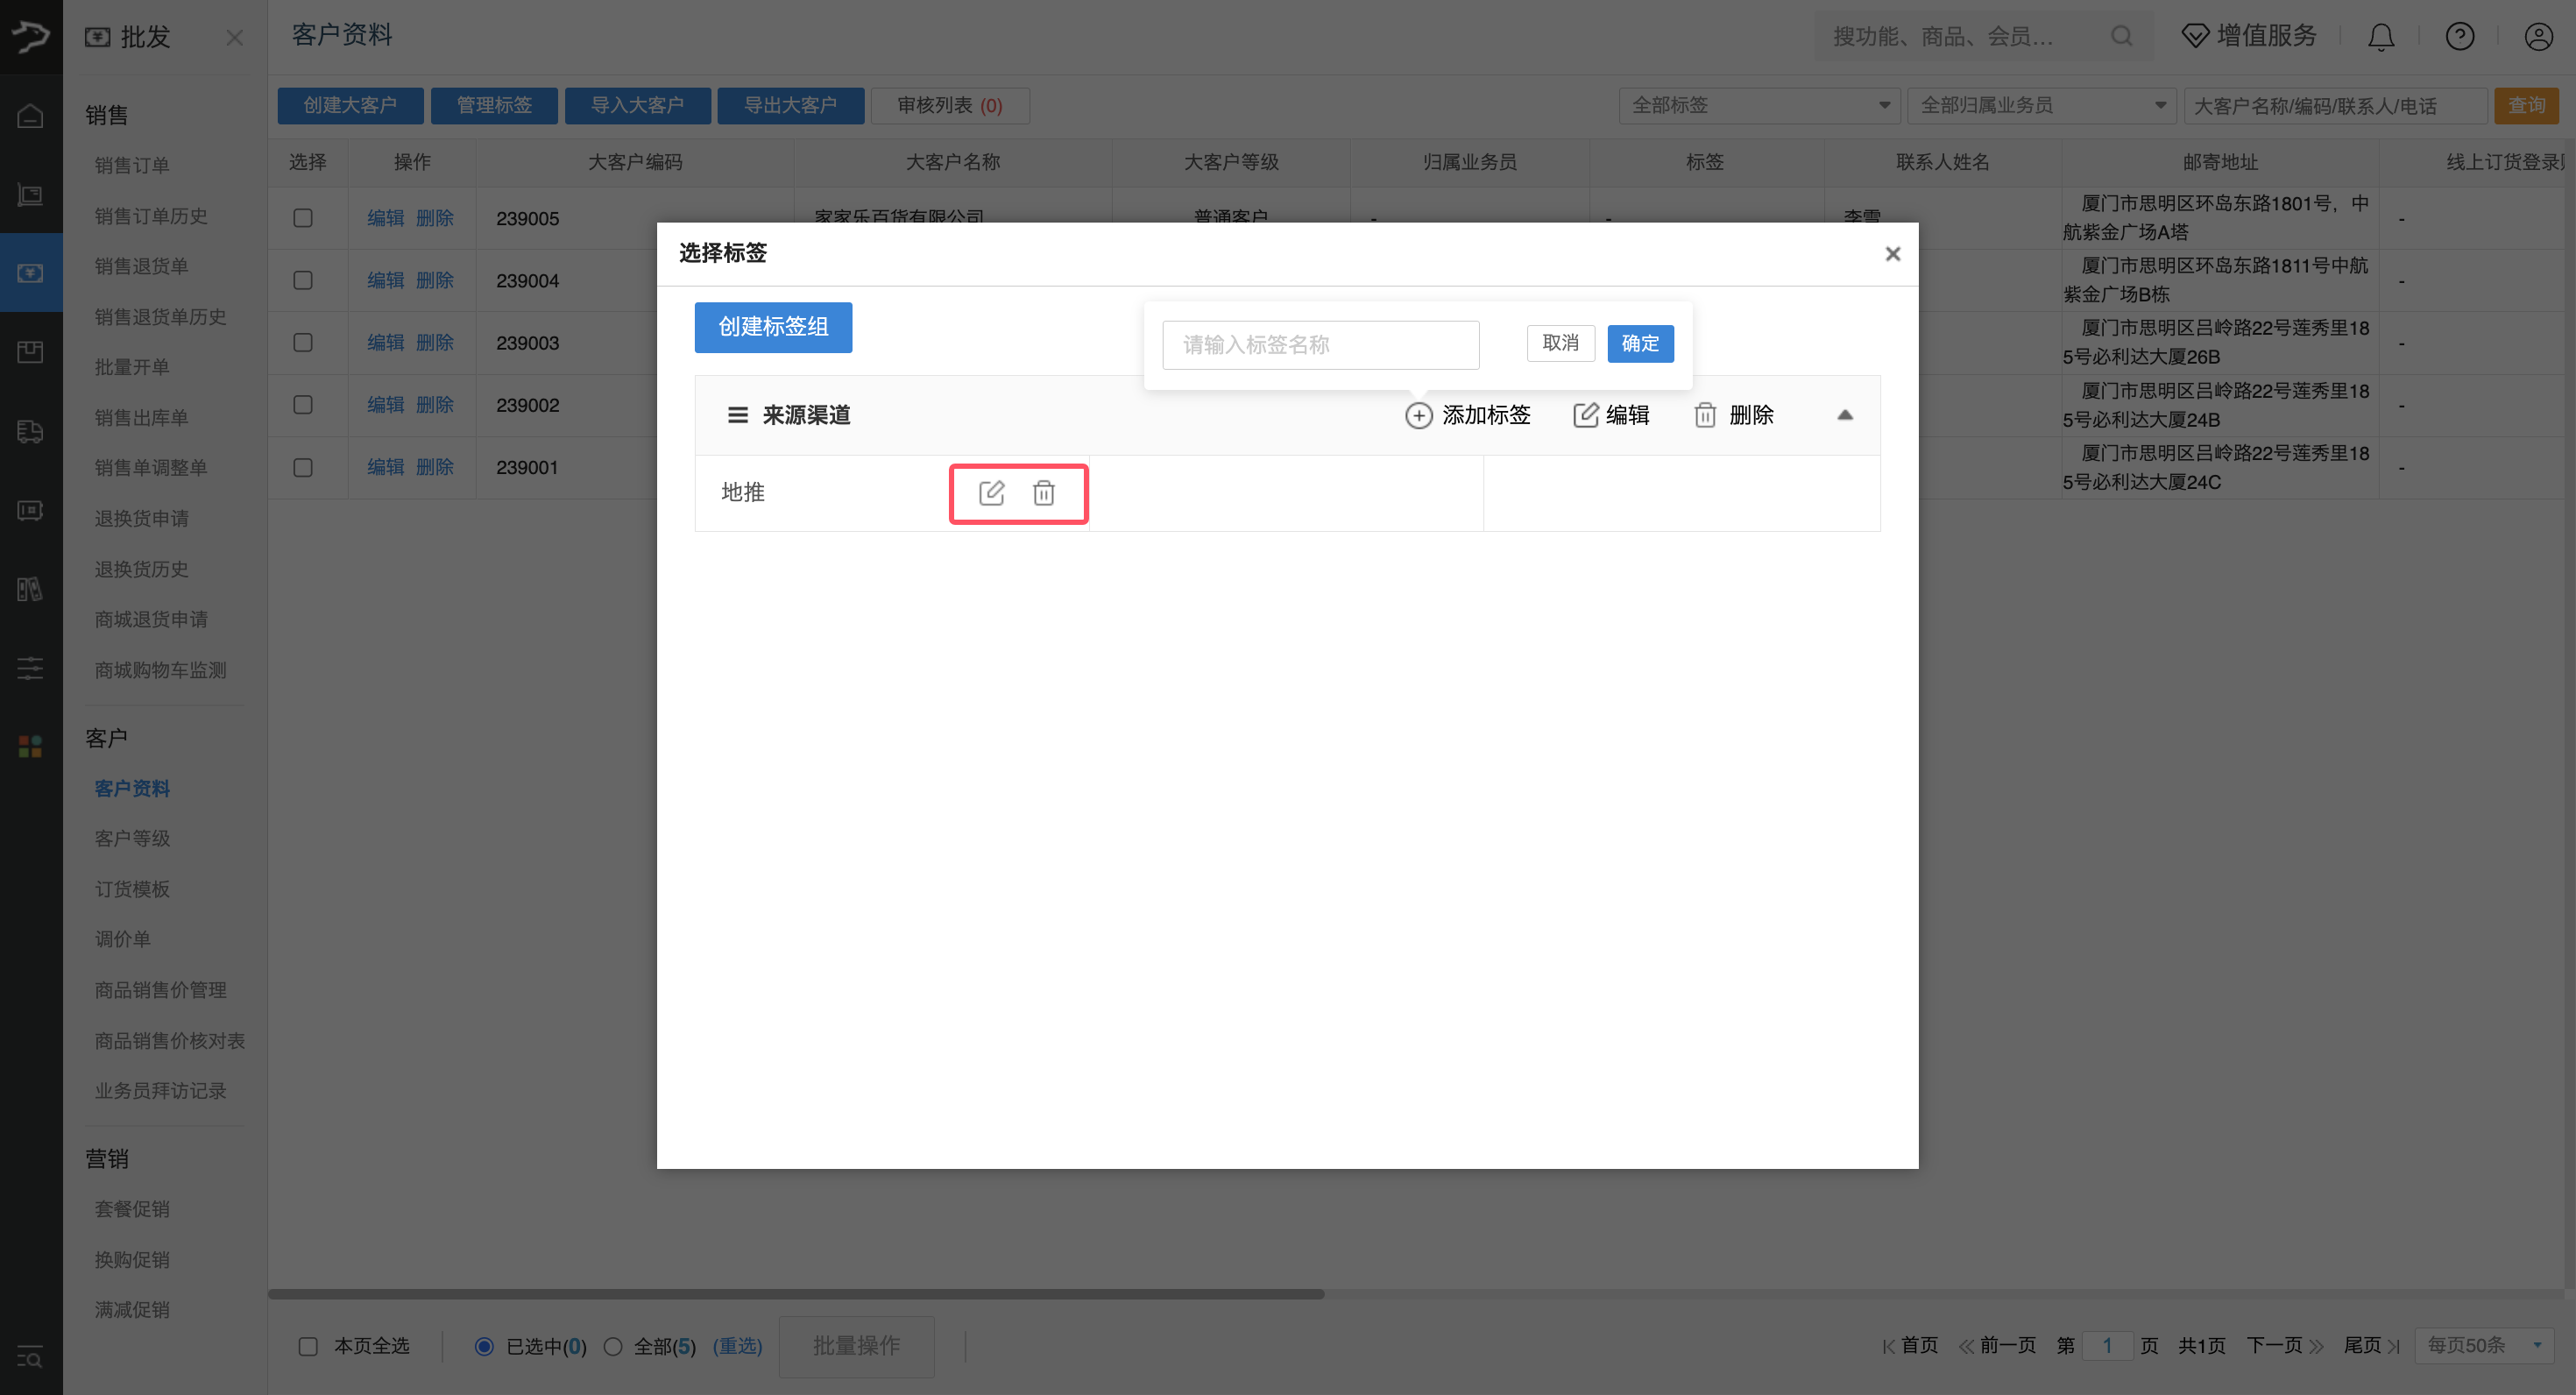
Task: Open 销售订单 in sidebar menu
Action: 132,165
